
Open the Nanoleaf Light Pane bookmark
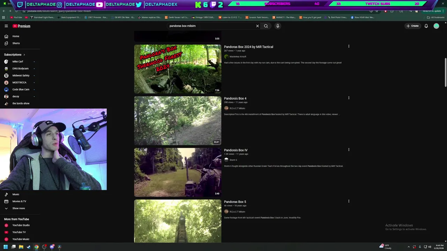point(42,17)
